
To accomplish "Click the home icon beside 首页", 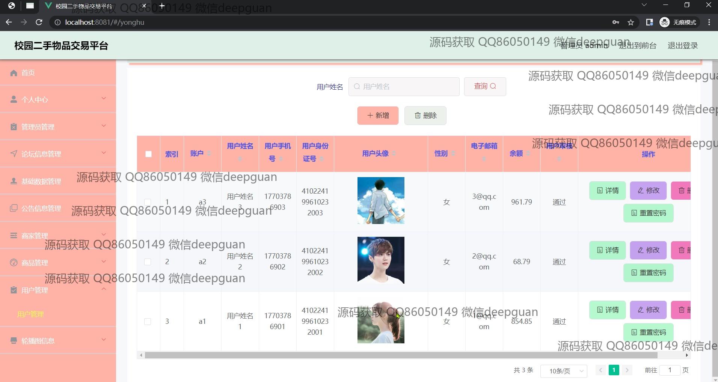I will pos(14,73).
